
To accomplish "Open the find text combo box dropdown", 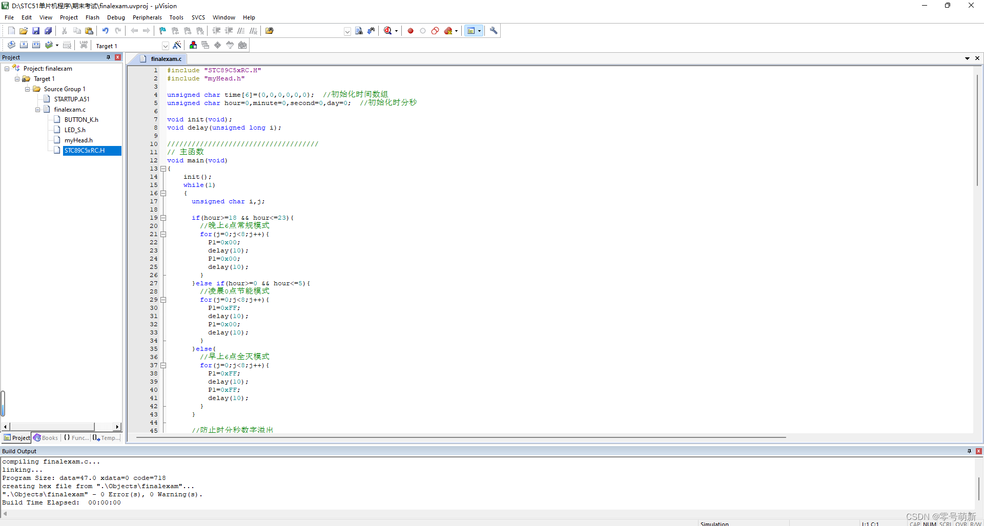I will click(x=347, y=31).
